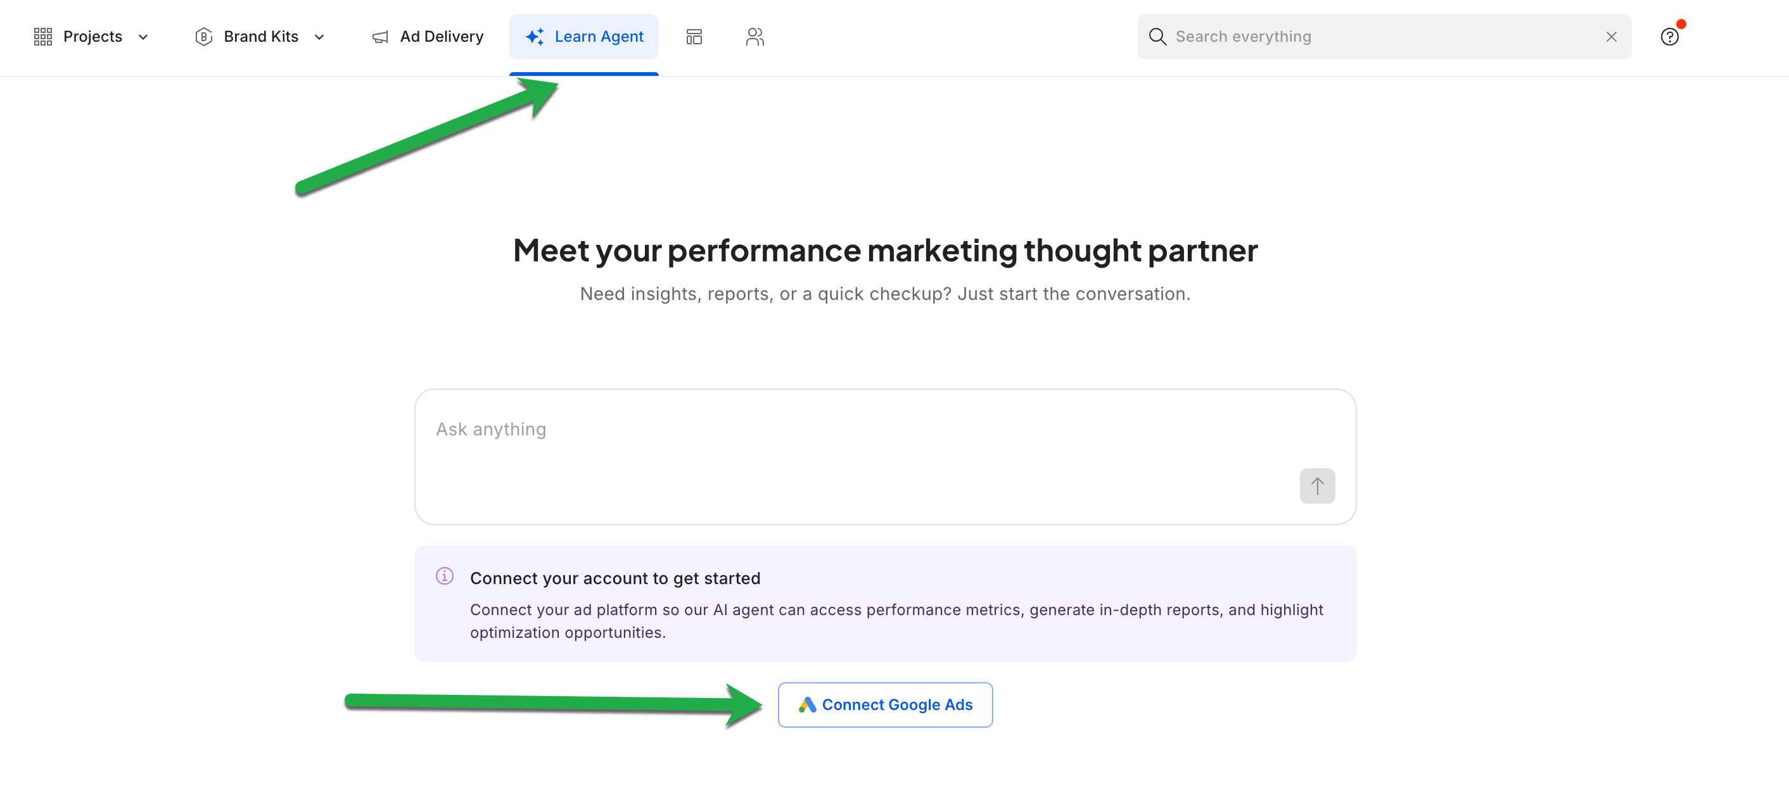Focus the Search everything field
Viewport: 1789px width, 810px height.
click(1384, 37)
